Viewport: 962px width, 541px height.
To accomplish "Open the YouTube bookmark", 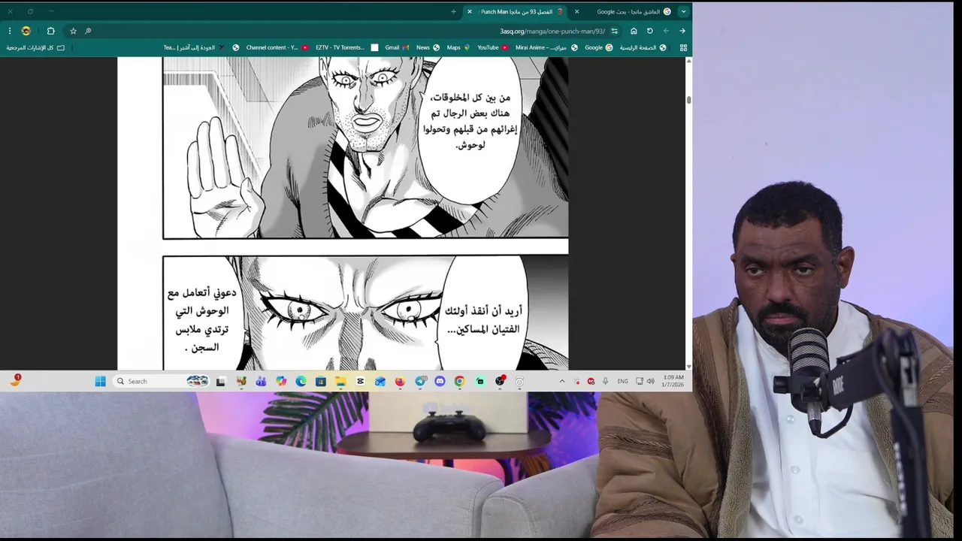I will [x=493, y=47].
